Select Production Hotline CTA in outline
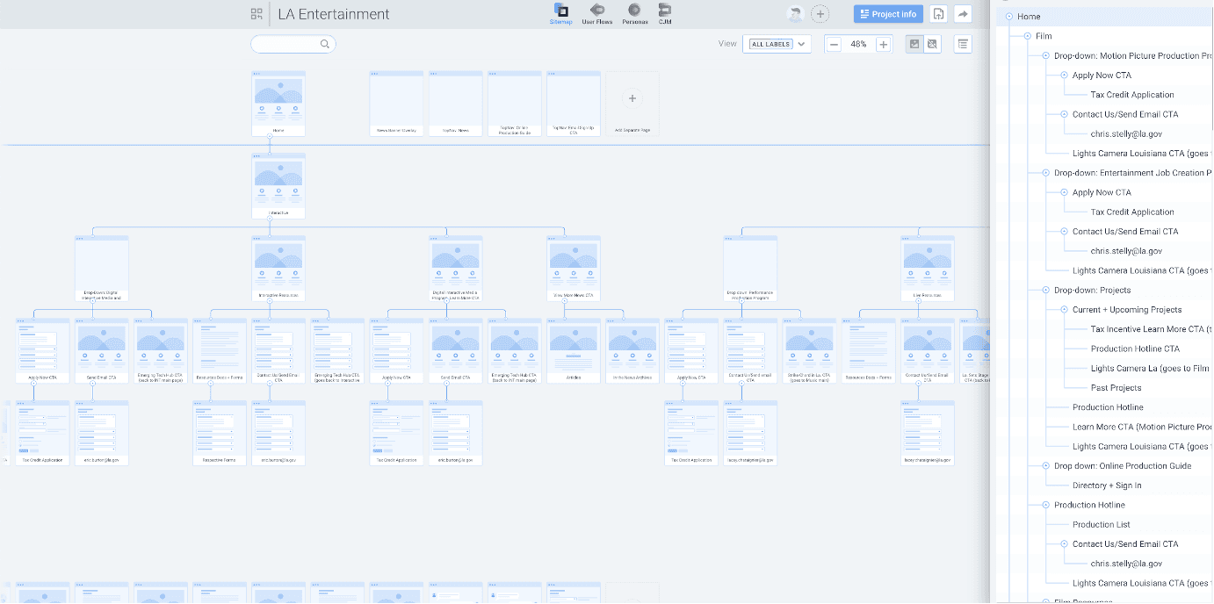The height and width of the screenshot is (604, 1214). pos(1135,349)
